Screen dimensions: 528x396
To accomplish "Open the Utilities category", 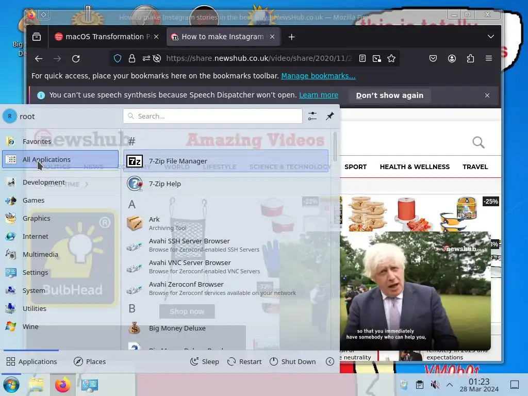I will click(x=60, y=308).
